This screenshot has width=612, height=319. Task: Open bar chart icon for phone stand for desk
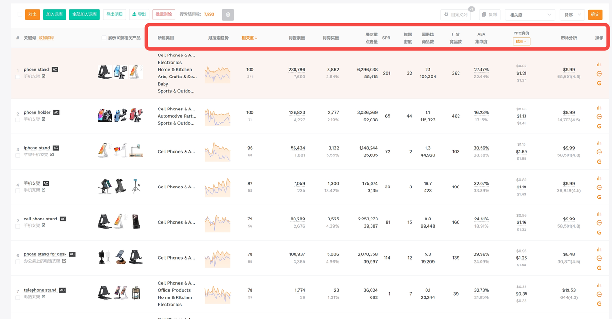click(599, 249)
